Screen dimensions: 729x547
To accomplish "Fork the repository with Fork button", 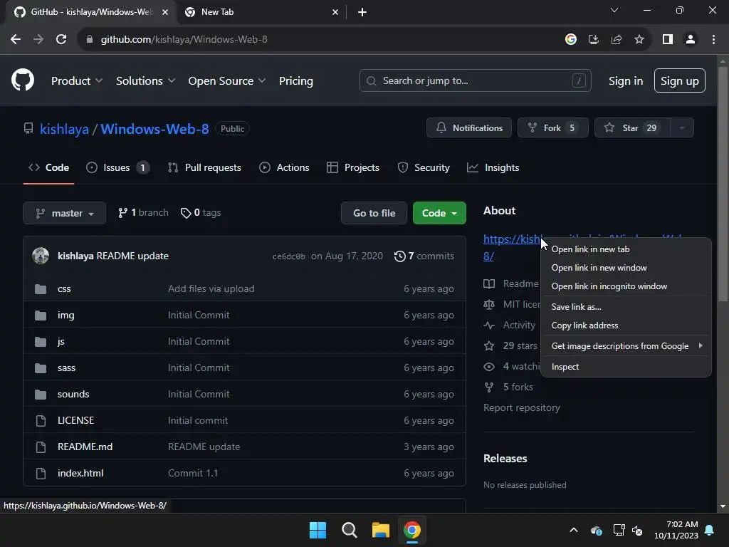I will tap(552, 128).
